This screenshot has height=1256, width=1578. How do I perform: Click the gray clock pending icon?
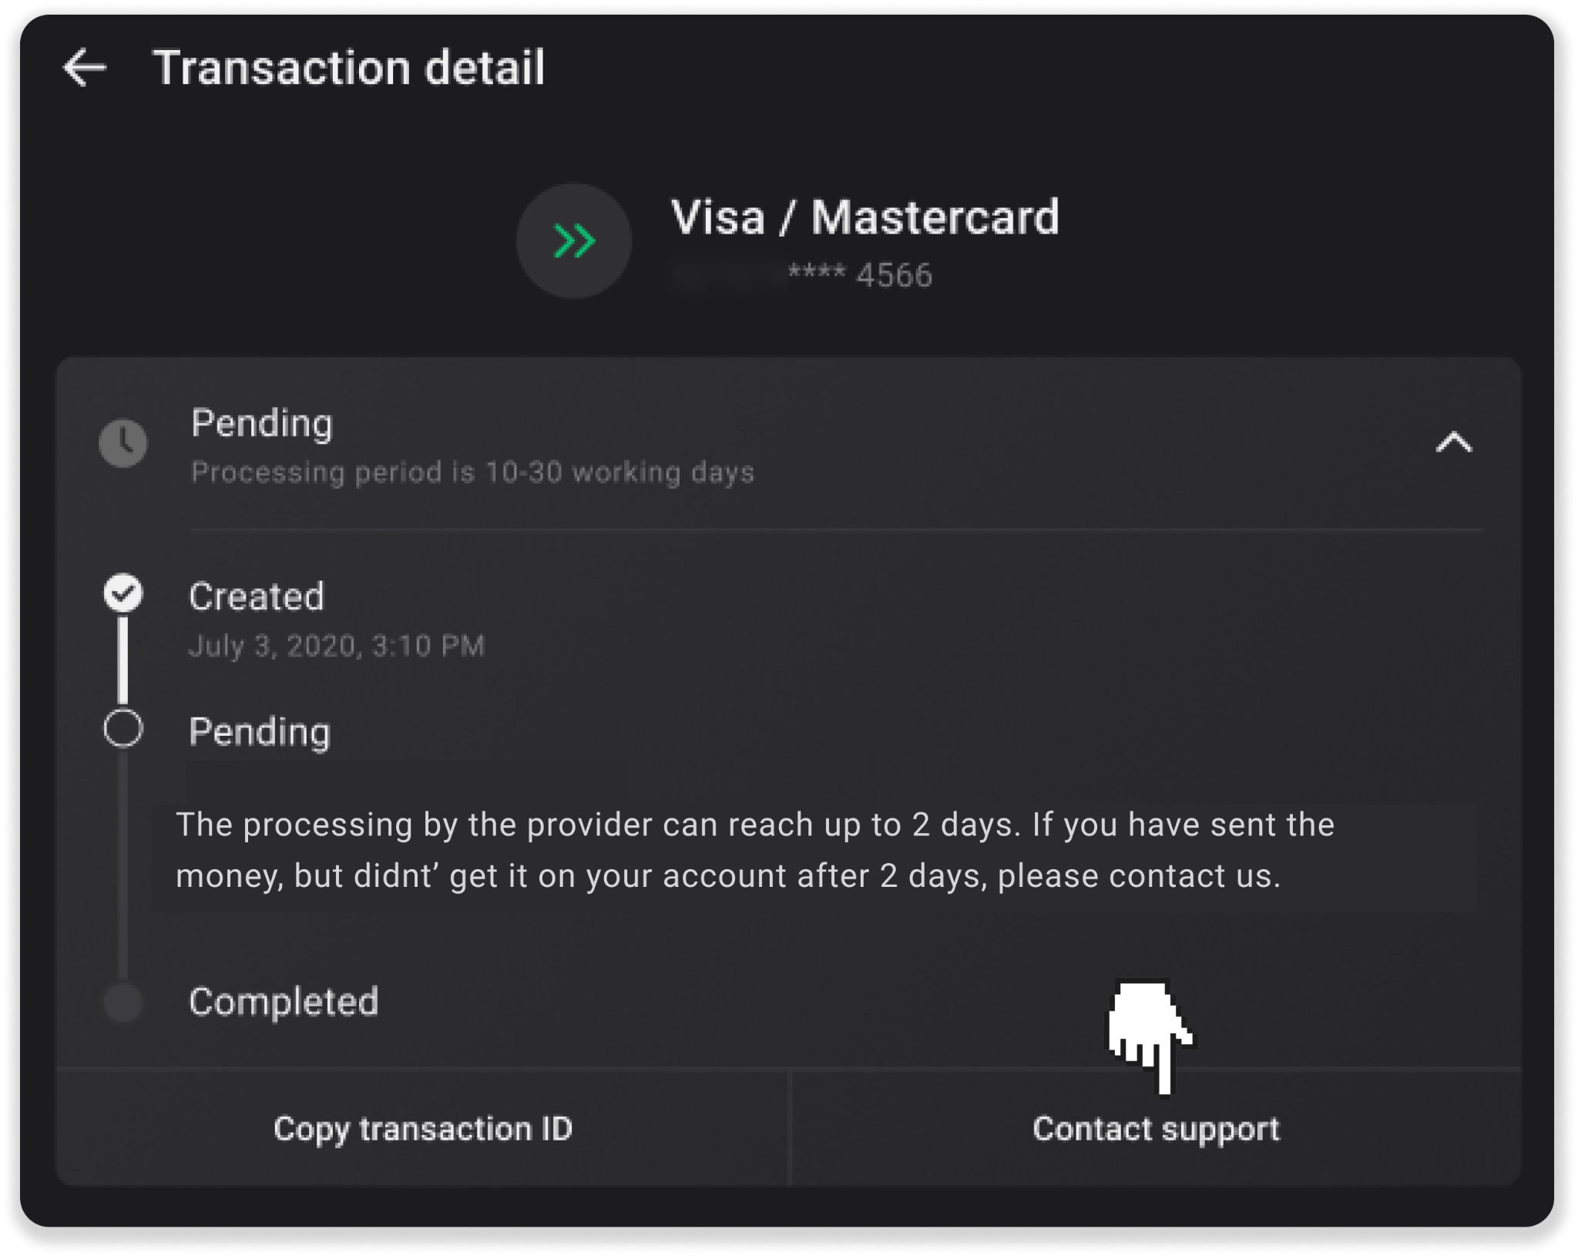[123, 443]
